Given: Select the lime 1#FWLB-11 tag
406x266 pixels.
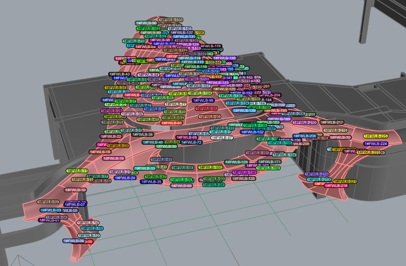Looking at the screenshot, I should 77,171.
